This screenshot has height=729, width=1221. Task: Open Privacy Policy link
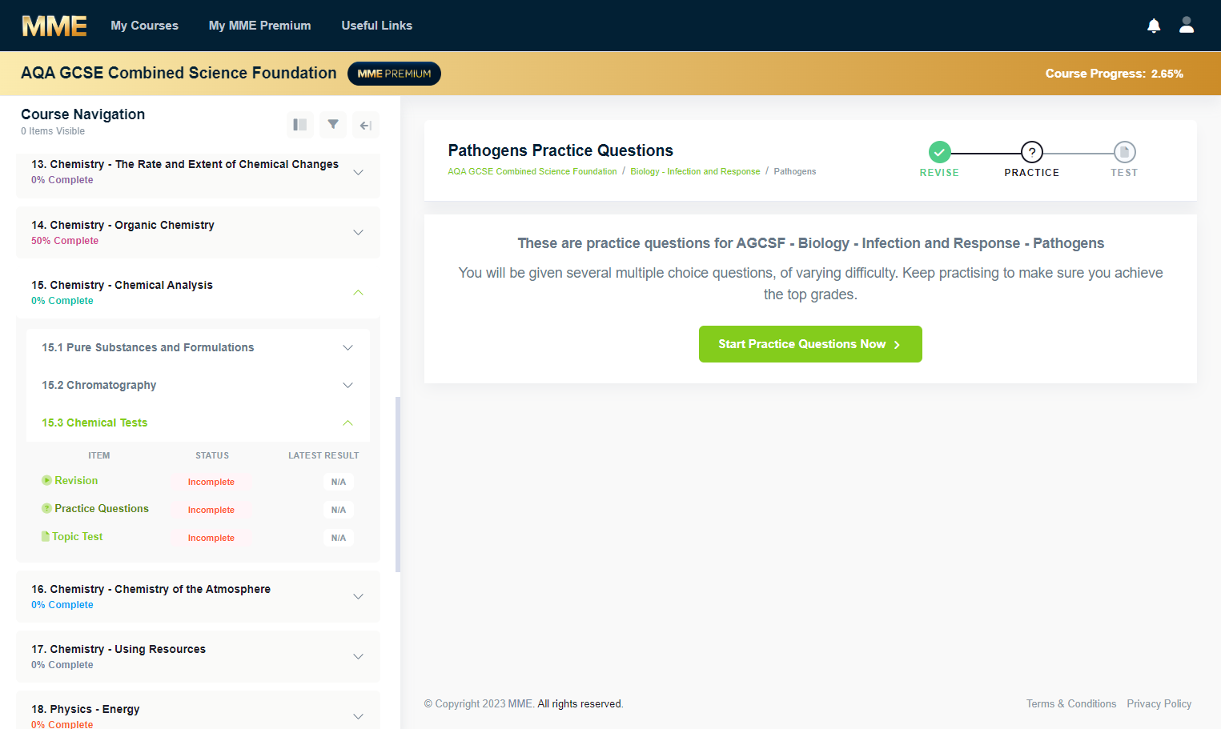click(x=1159, y=703)
